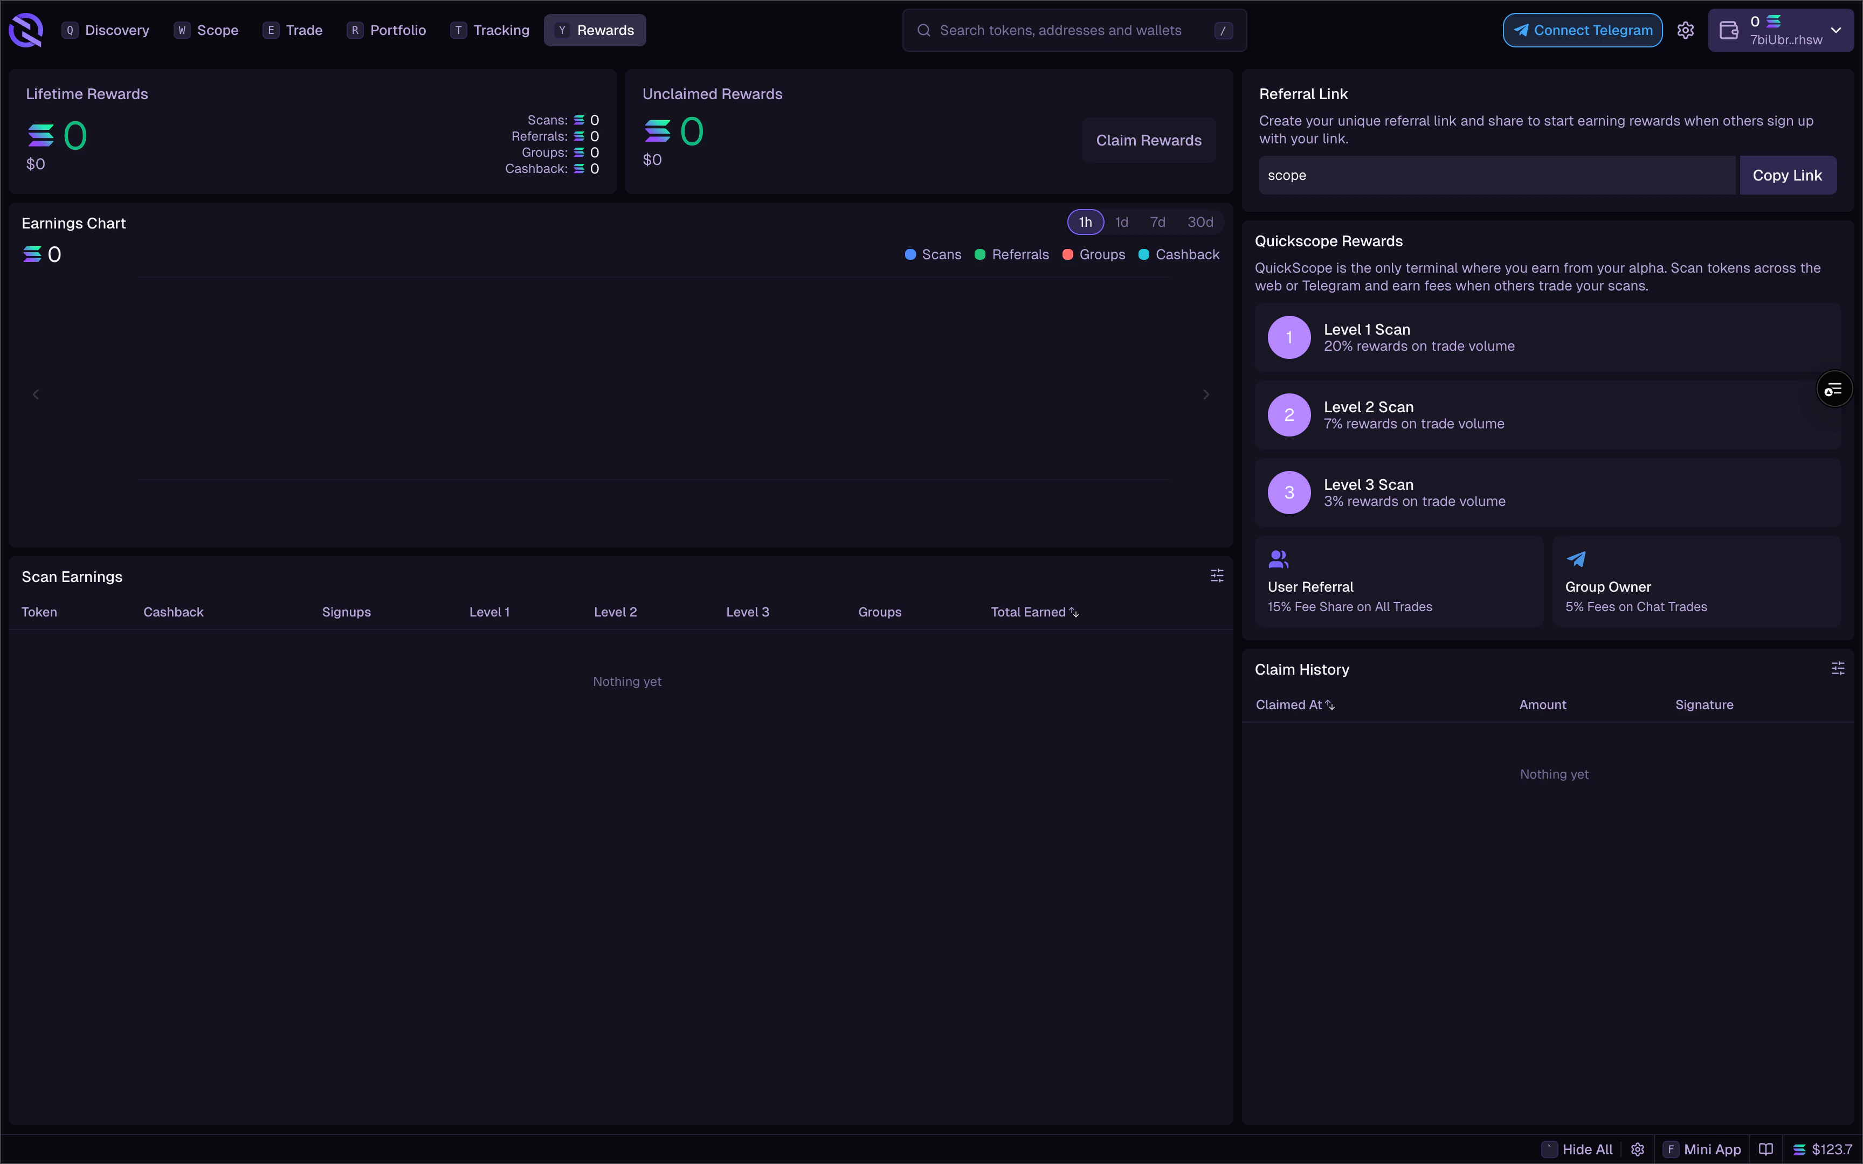Screen dimensions: 1863x1164
Task: Select the 30d timeframe in the Earnings Chart
Action: click(x=1199, y=221)
